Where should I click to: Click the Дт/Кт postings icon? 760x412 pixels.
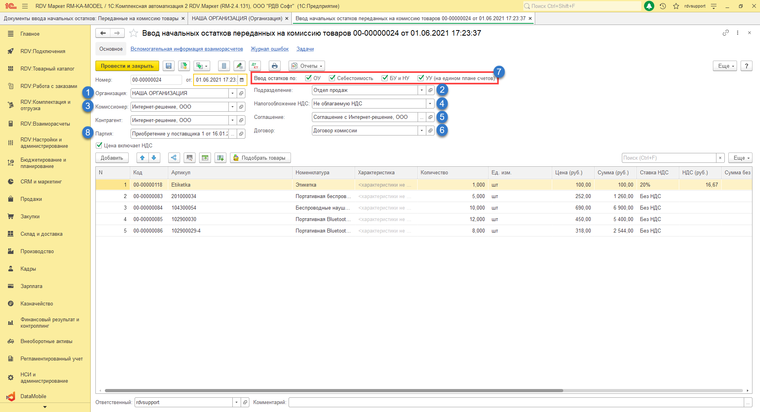[255, 66]
